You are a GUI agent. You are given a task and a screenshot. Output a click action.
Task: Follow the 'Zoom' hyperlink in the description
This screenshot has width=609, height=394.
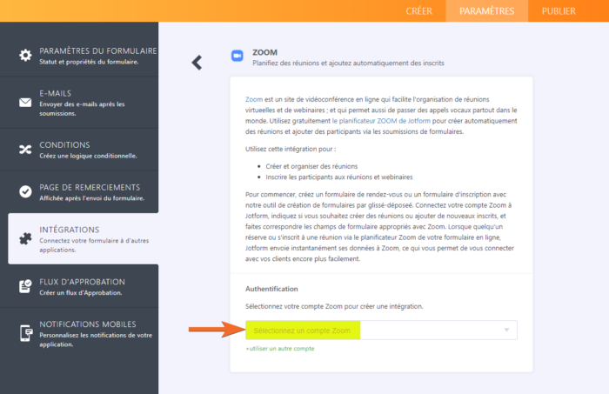(254, 99)
